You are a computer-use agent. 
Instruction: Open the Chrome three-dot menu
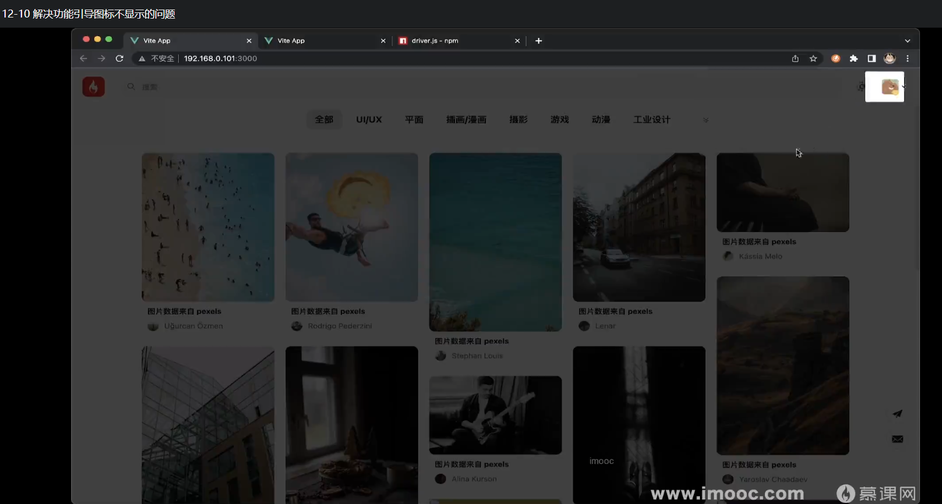(908, 58)
